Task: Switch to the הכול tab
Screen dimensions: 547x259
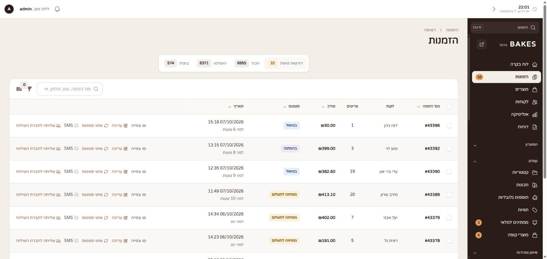Action: (247, 63)
